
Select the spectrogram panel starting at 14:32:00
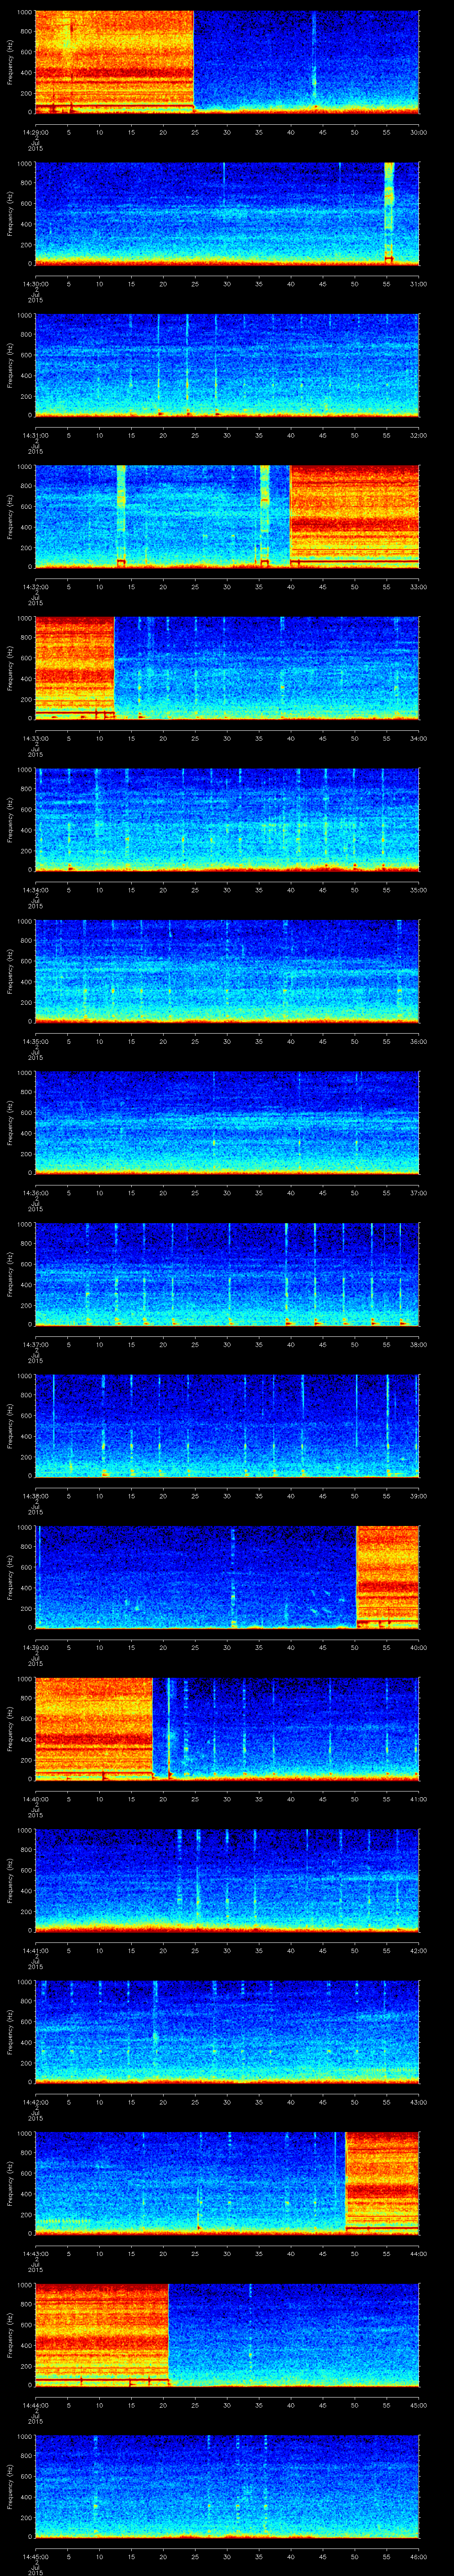[x=227, y=516]
